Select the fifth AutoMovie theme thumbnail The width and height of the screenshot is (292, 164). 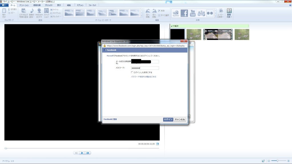(x=113, y=13)
